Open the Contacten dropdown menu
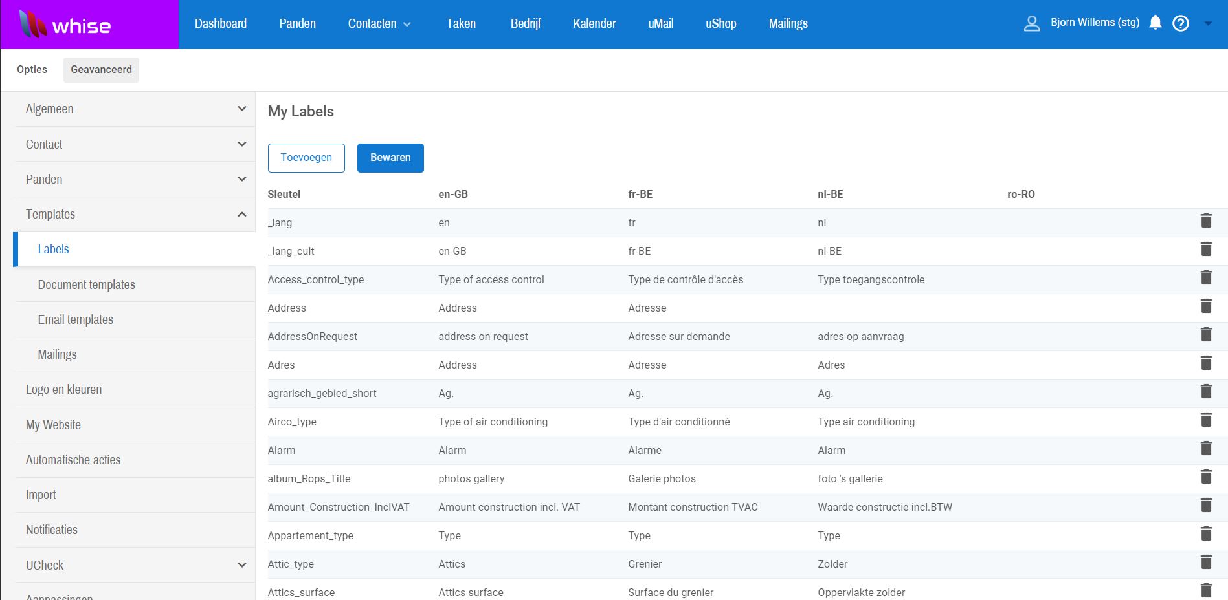The width and height of the screenshot is (1228, 600). (x=379, y=24)
